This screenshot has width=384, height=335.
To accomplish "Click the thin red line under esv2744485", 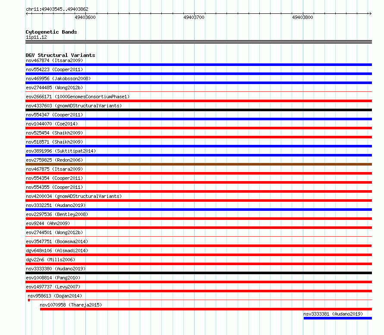I will tap(198, 92).
